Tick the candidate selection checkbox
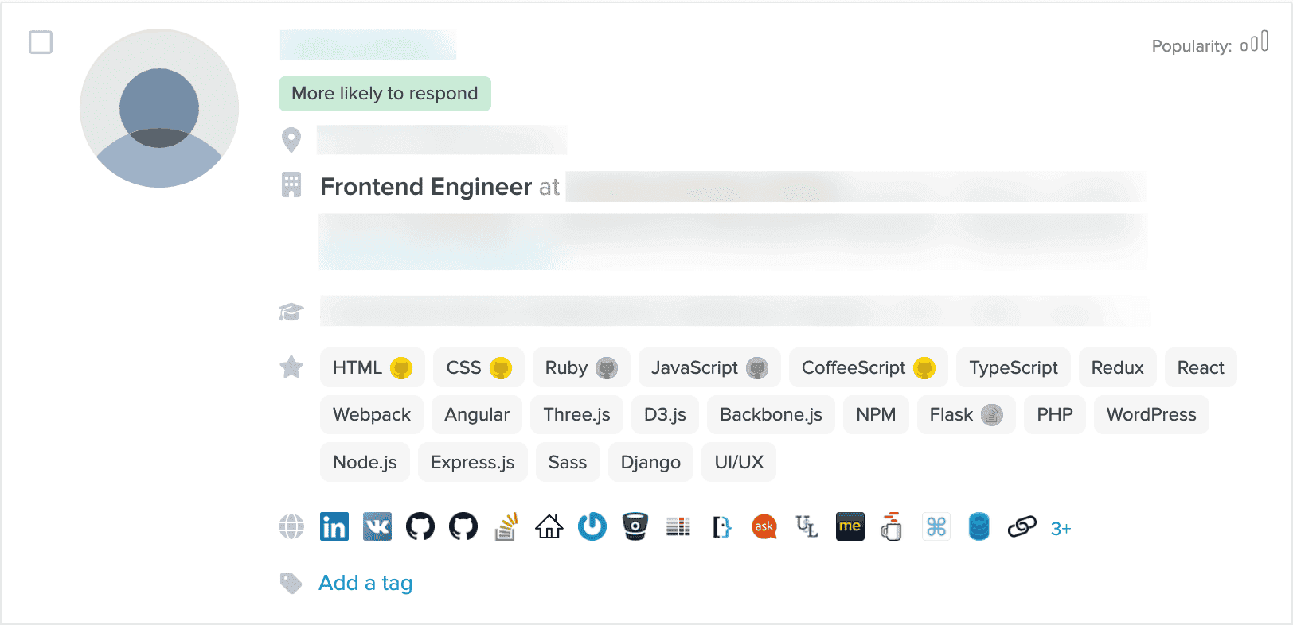 (x=41, y=42)
